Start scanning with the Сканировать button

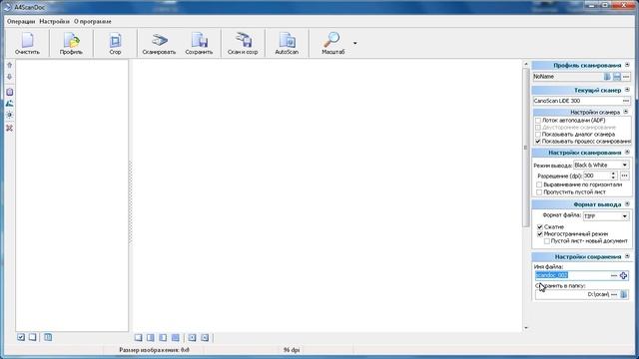(x=159, y=43)
